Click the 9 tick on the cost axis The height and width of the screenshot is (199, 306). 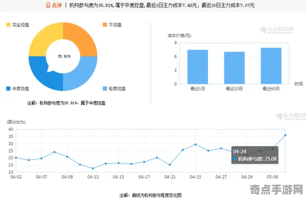point(176,43)
